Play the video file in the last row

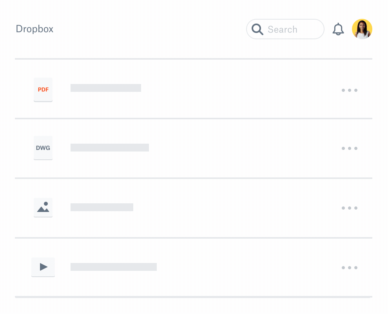[x=43, y=267]
